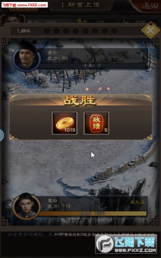Click the 从九品 rank label
Image resolution: width=161 pixels, height=258 pixels.
137,202
